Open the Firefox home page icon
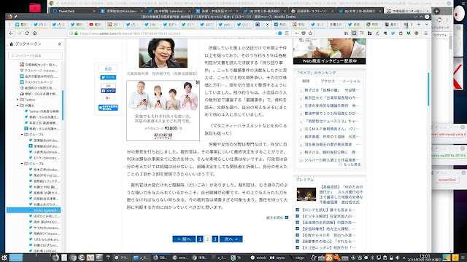Image resolution: width=467 pixels, height=262 pixels. pos(34,33)
